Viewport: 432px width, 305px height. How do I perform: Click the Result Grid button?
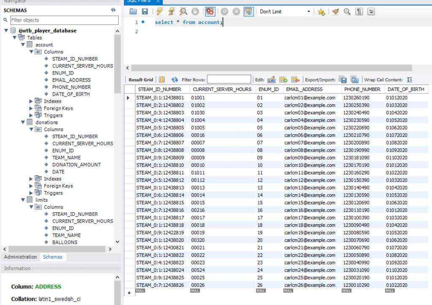pyautogui.click(x=140, y=79)
